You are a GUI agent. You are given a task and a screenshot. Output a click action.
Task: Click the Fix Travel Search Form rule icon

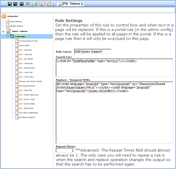[x=17, y=41]
